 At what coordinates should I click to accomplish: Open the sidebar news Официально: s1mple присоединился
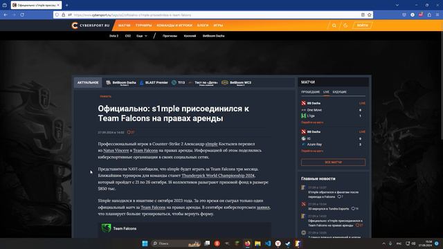(x=335, y=223)
